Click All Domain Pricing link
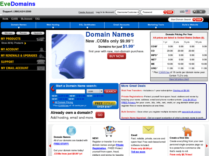 coord(64,102)
